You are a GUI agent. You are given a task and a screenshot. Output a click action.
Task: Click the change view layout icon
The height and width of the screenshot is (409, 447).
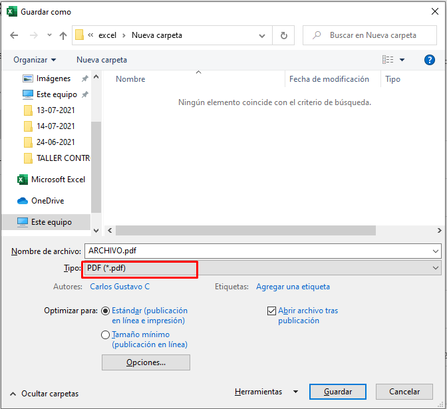388,60
